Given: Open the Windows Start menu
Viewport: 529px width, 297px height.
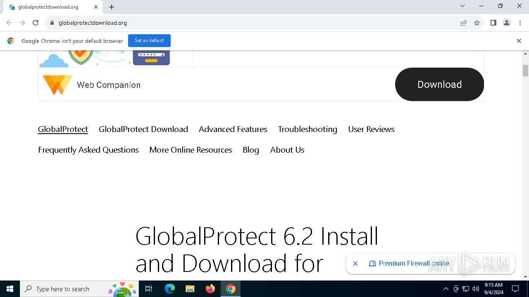Looking at the screenshot, I should point(10,289).
